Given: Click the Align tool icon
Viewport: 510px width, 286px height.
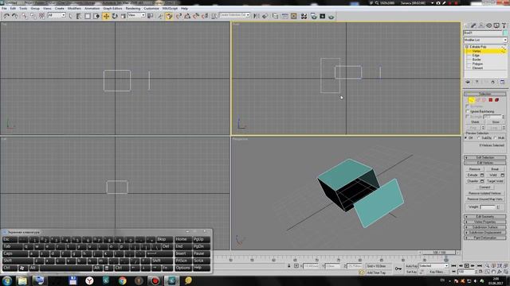Looking at the screenshot, I should pos(265,16).
